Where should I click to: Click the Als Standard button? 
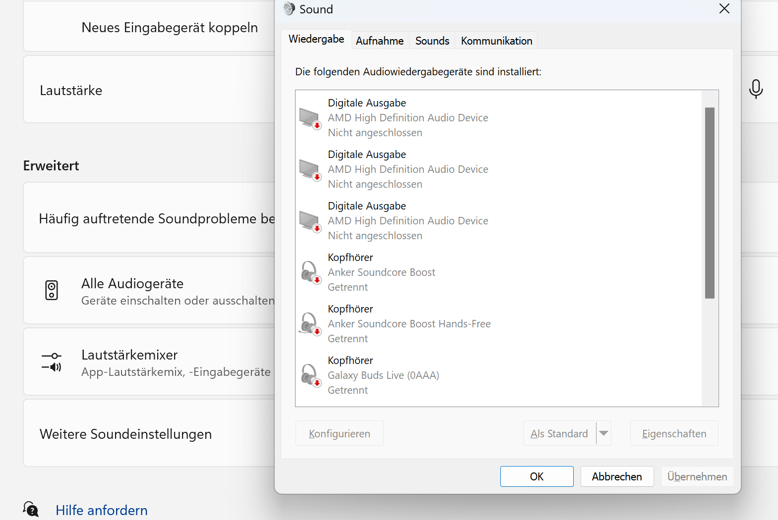click(559, 433)
